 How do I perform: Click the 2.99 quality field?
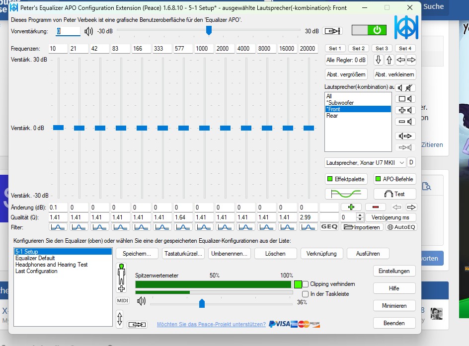(x=308, y=217)
